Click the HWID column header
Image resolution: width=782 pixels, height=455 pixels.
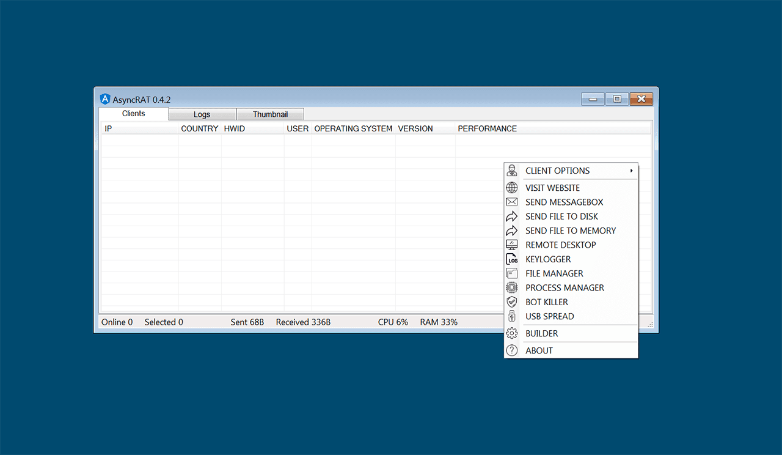[x=253, y=128]
